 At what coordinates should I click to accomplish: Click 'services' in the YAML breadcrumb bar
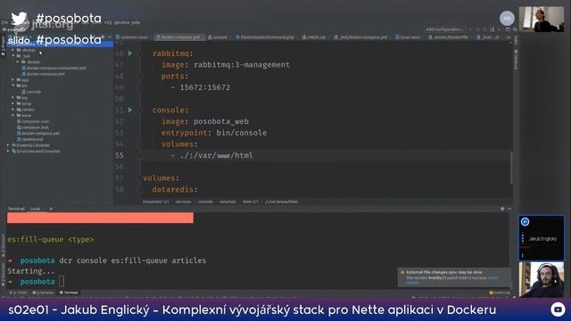click(x=183, y=202)
